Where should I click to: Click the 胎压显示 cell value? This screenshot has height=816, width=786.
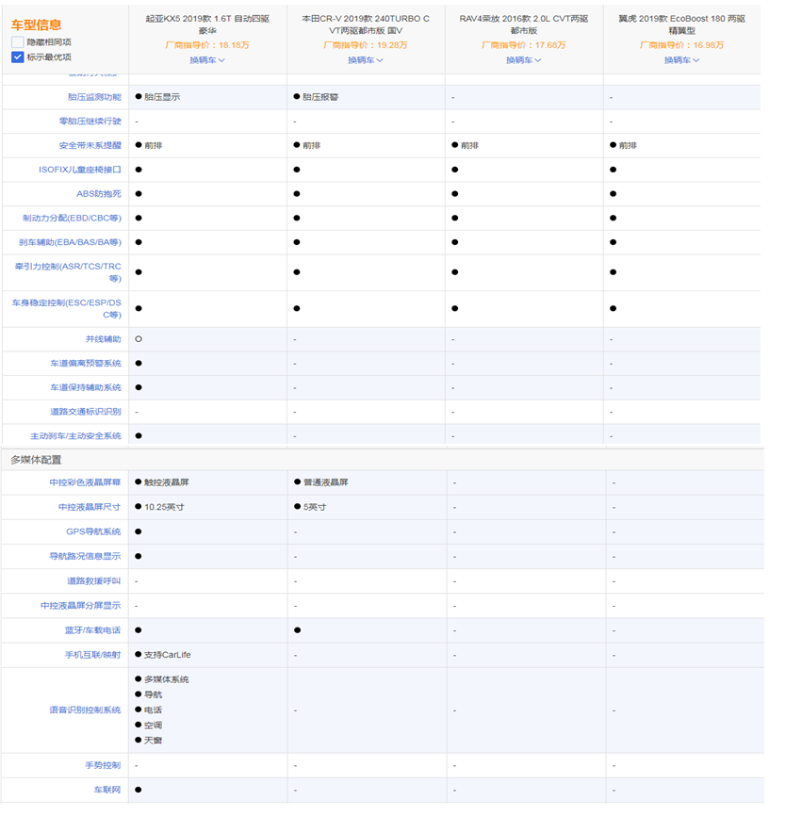[162, 97]
